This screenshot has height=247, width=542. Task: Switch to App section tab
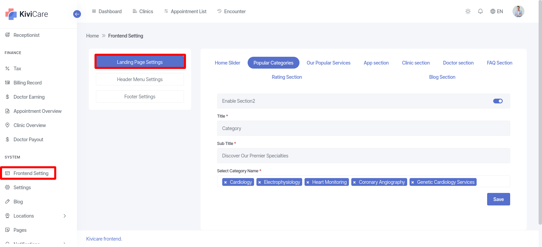point(376,63)
